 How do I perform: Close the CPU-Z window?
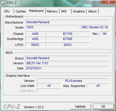[x=109, y=2]
